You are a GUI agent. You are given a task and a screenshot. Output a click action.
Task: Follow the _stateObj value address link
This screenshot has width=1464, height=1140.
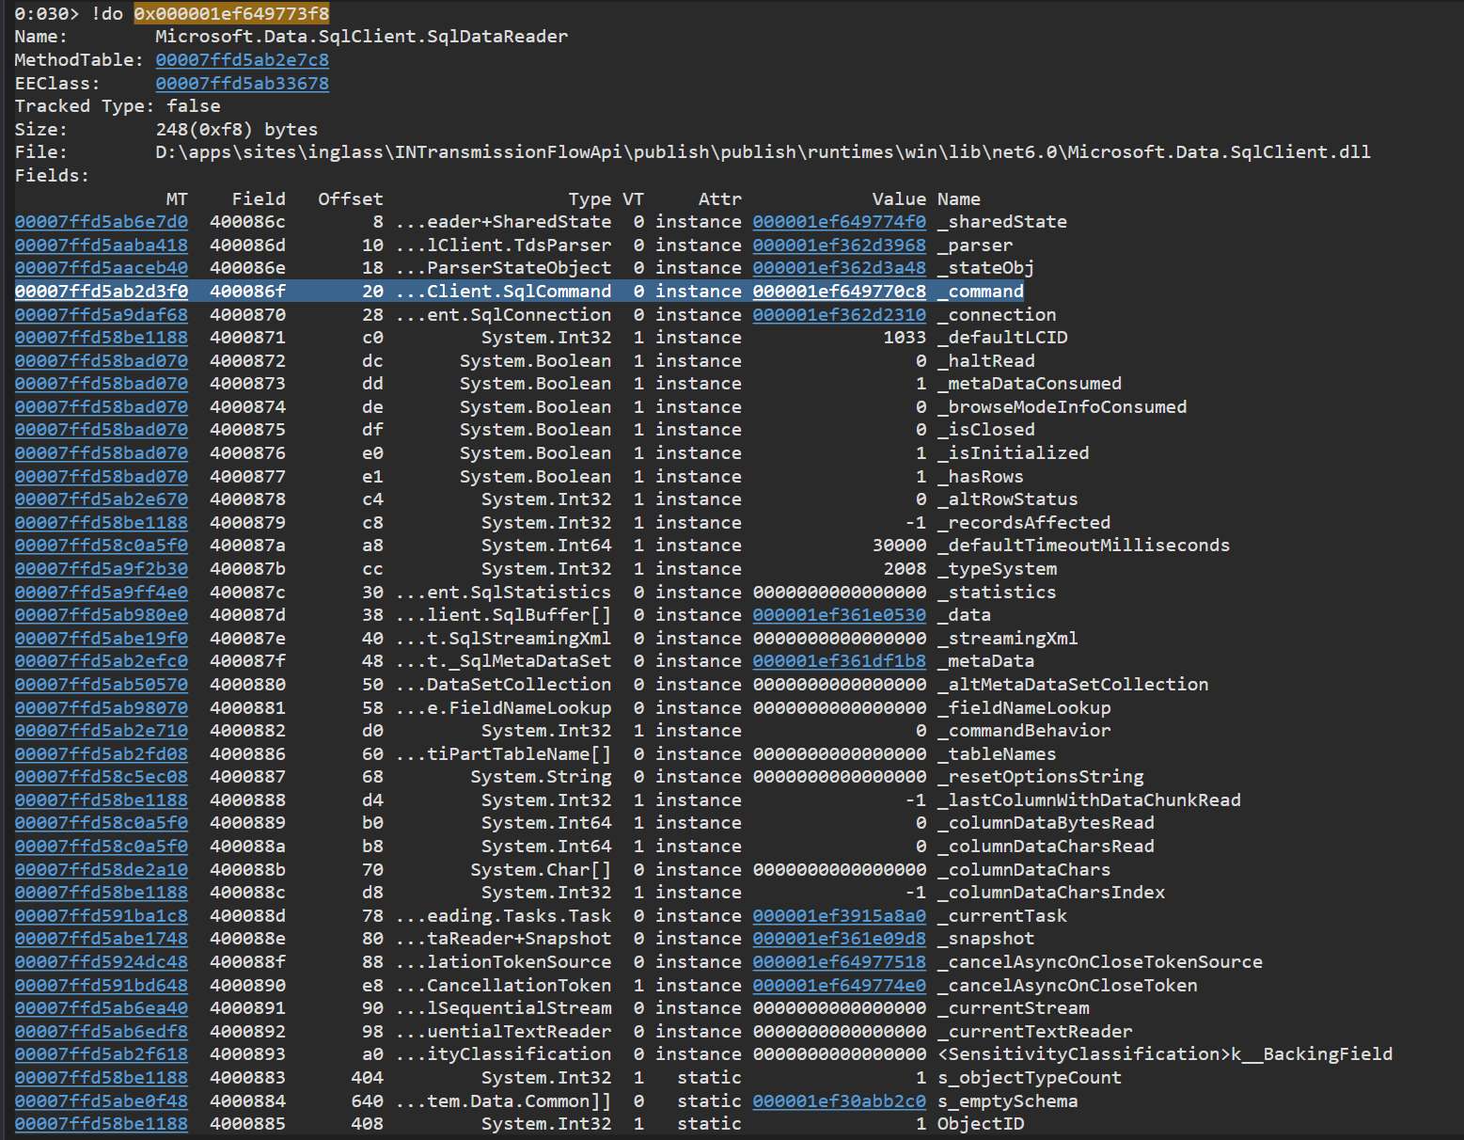[x=839, y=268]
